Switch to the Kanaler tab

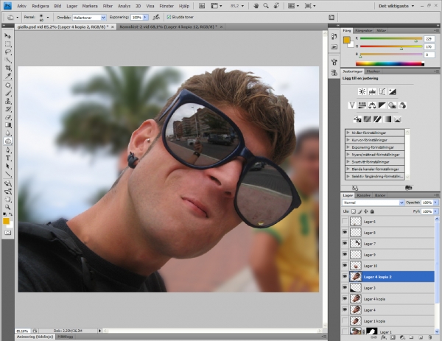click(363, 195)
